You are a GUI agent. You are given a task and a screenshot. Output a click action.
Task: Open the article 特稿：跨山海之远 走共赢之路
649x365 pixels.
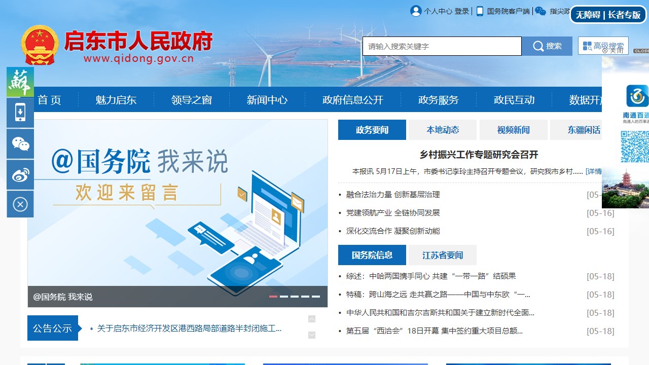438,295
